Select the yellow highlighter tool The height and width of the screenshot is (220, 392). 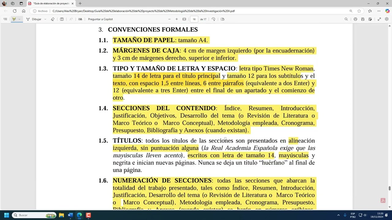[x=14, y=19]
